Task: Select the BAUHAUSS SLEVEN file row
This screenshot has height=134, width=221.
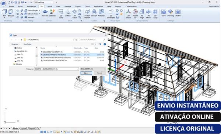Action: coord(72,58)
